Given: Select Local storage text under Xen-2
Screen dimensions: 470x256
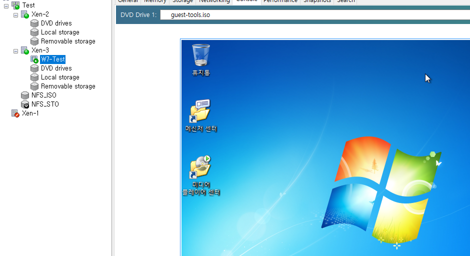Looking at the screenshot, I should tap(60, 32).
